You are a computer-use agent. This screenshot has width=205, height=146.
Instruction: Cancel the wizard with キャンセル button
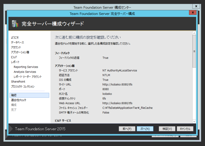pyautogui.click(x=185, y=129)
